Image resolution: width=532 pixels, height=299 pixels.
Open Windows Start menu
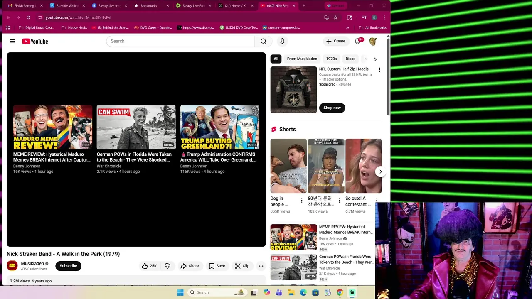pyautogui.click(x=180, y=292)
